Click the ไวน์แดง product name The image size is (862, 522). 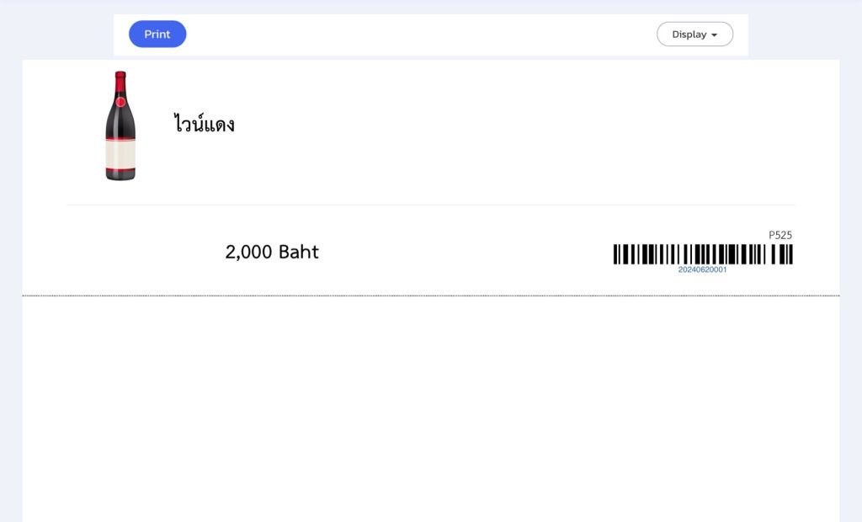pyautogui.click(x=204, y=124)
